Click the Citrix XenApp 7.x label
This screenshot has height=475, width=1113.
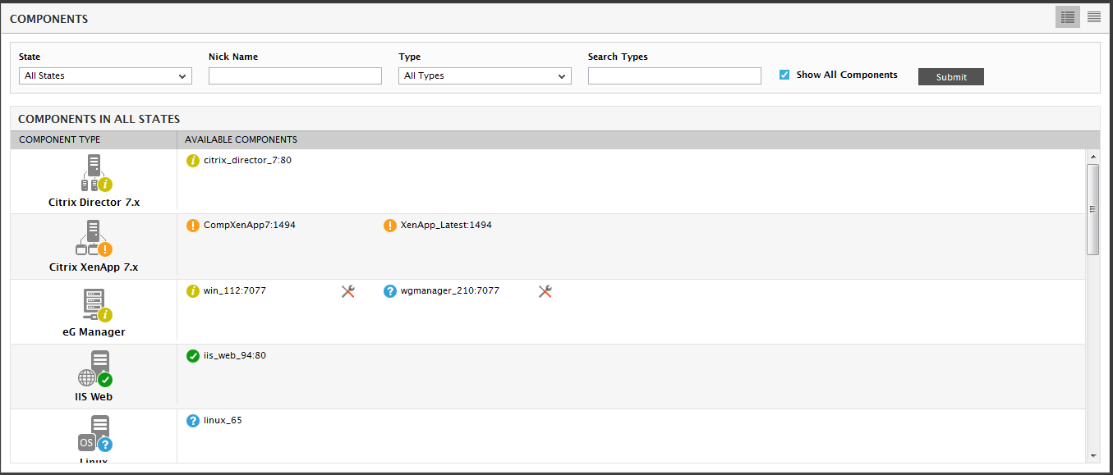click(x=94, y=267)
